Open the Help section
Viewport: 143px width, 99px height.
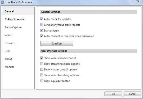tap(7, 51)
